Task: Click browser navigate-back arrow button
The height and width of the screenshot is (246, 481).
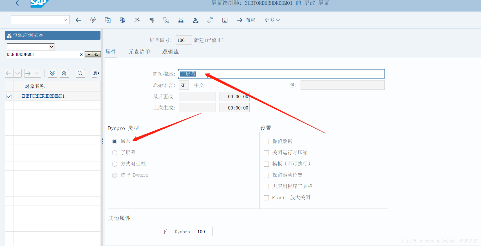Action: click(x=9, y=73)
